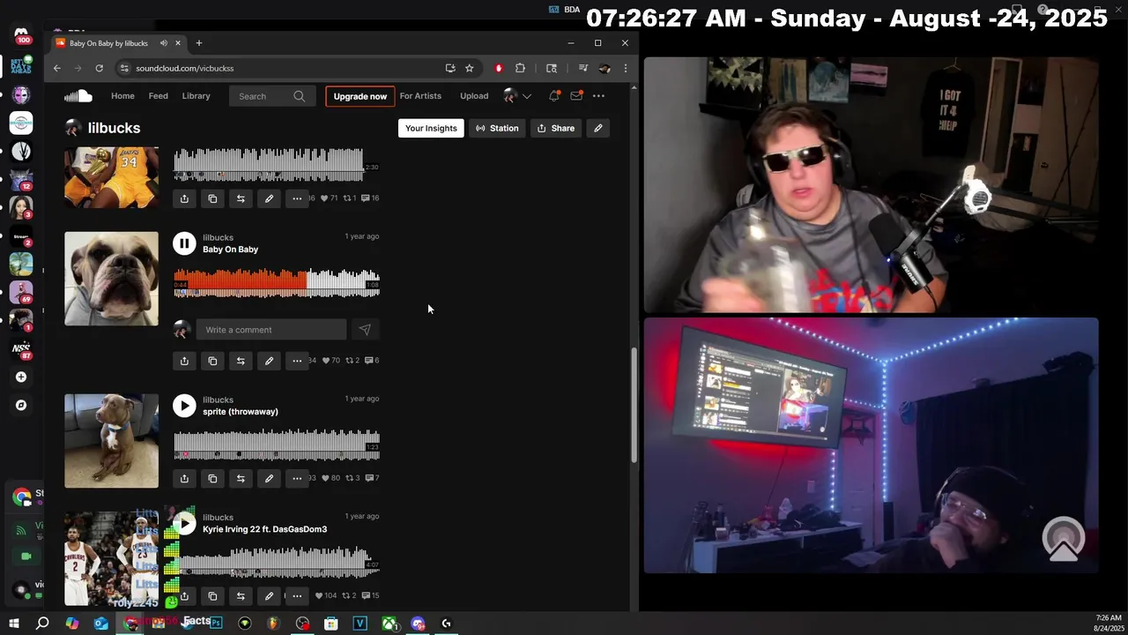Copy link icon for sprite (throwaway)
Image resolution: width=1128 pixels, height=635 pixels.
[x=212, y=478]
